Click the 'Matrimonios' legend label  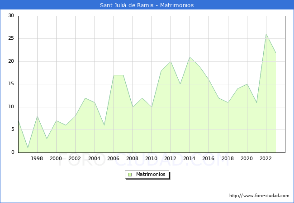pyautogui.click(x=151, y=174)
